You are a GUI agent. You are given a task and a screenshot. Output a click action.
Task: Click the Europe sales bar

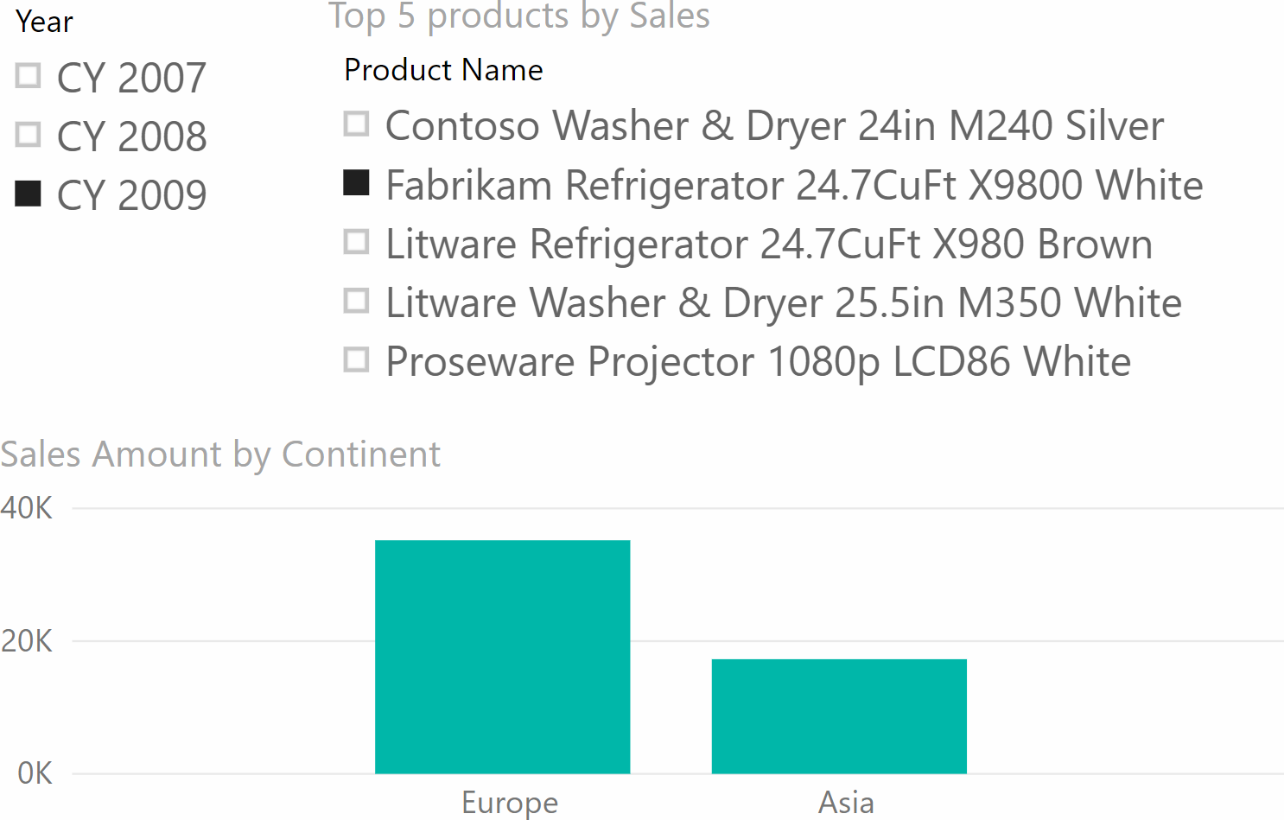coord(502,657)
